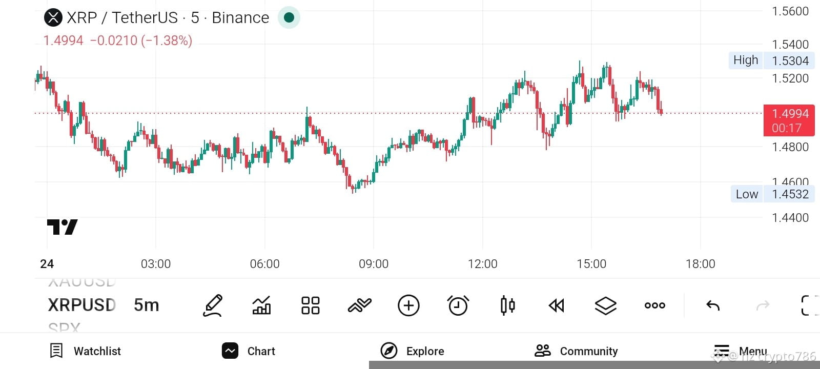820x369 pixels.
Task: Switch to the Watchlist tab
Action: pos(85,351)
